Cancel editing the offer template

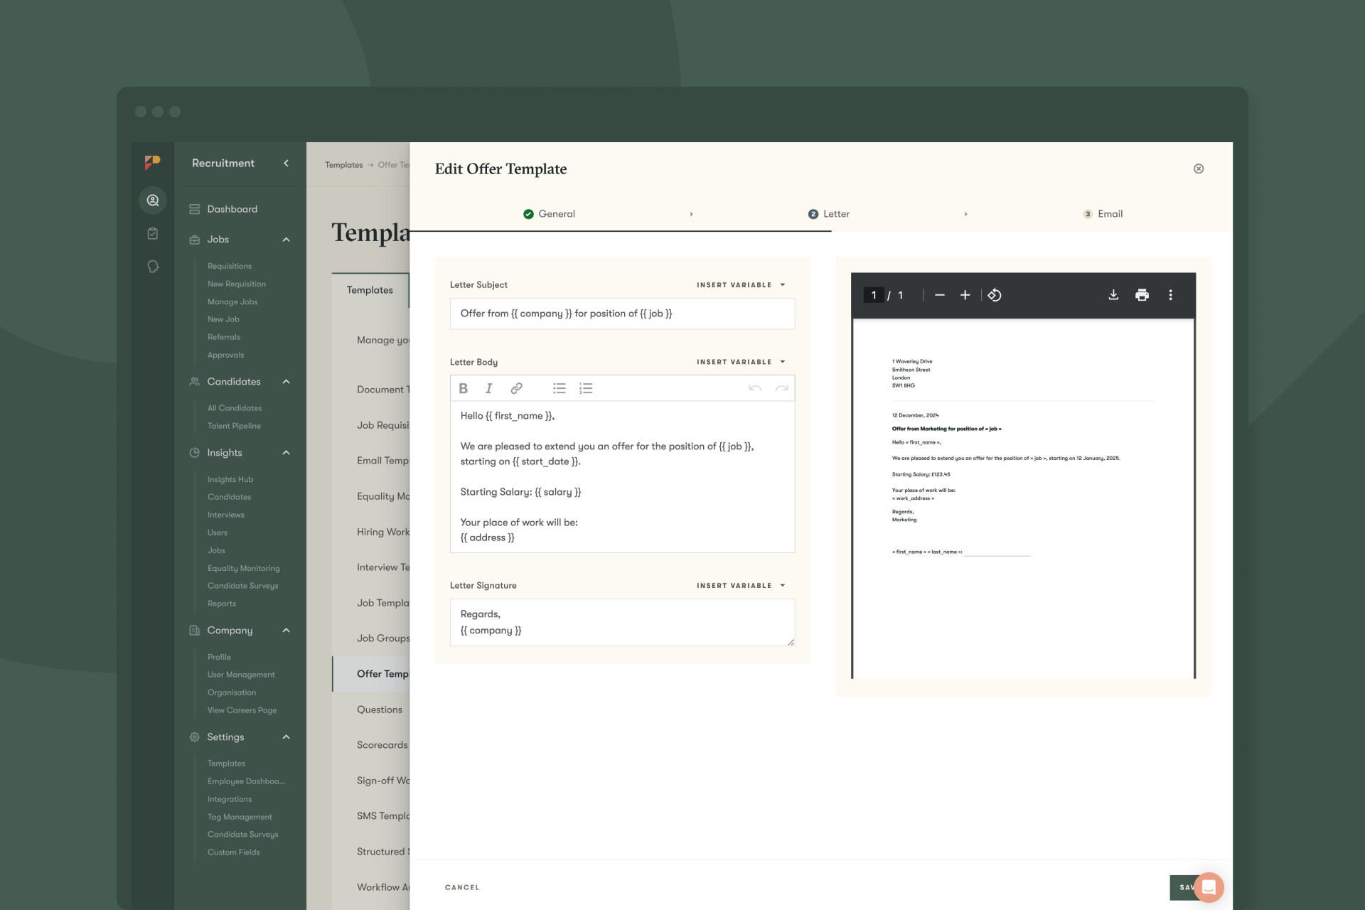(462, 887)
